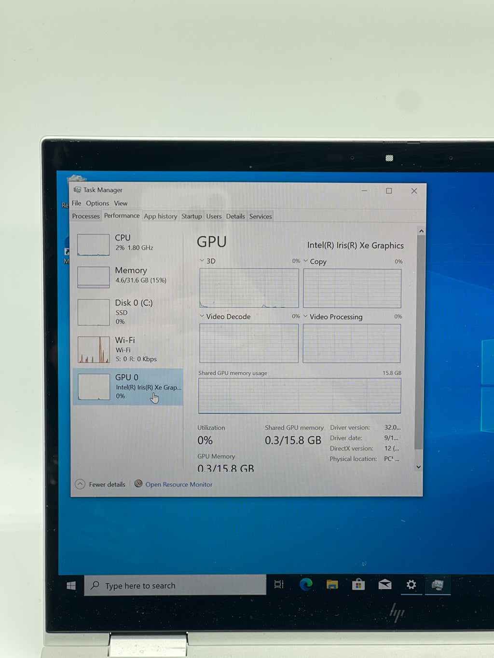Click Fewer details

point(107,484)
